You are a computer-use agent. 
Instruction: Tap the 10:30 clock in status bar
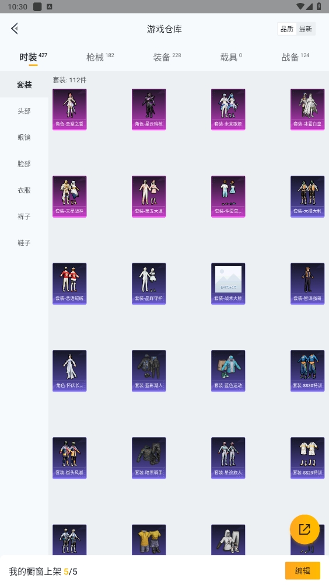[17, 6]
